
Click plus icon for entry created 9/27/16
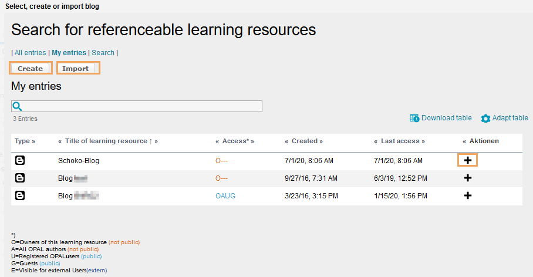468,178
